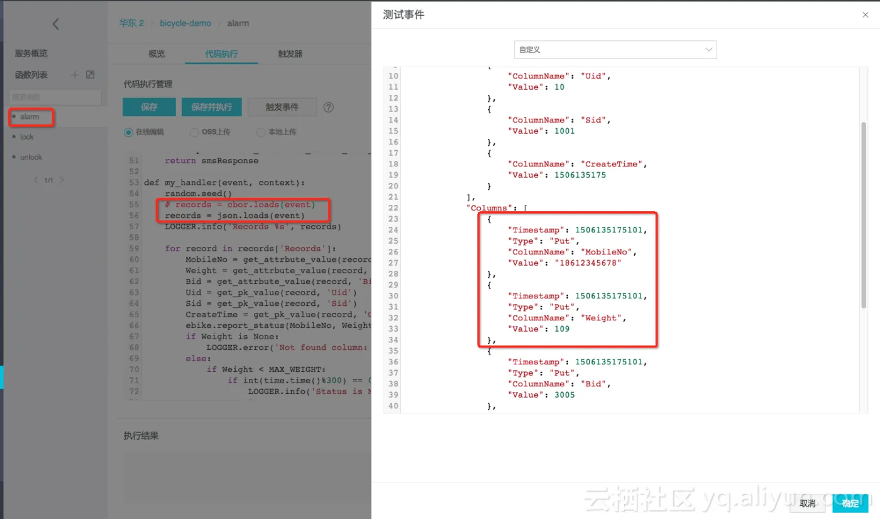This screenshot has width=880, height=519.
Task: Click the Bid value 3005 in JSON
Action: coord(564,395)
